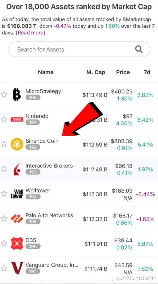Open the Interactive Brokers asset name link

coord(49,166)
